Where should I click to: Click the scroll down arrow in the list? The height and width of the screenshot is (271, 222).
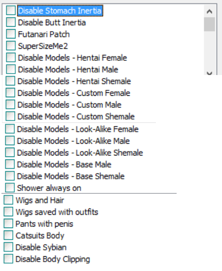tap(209, 73)
